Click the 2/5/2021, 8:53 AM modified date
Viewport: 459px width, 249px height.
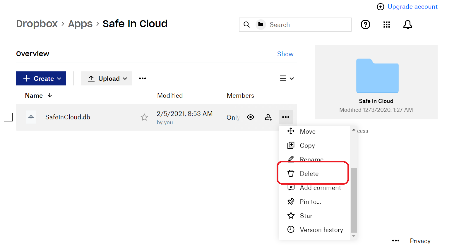click(x=184, y=114)
